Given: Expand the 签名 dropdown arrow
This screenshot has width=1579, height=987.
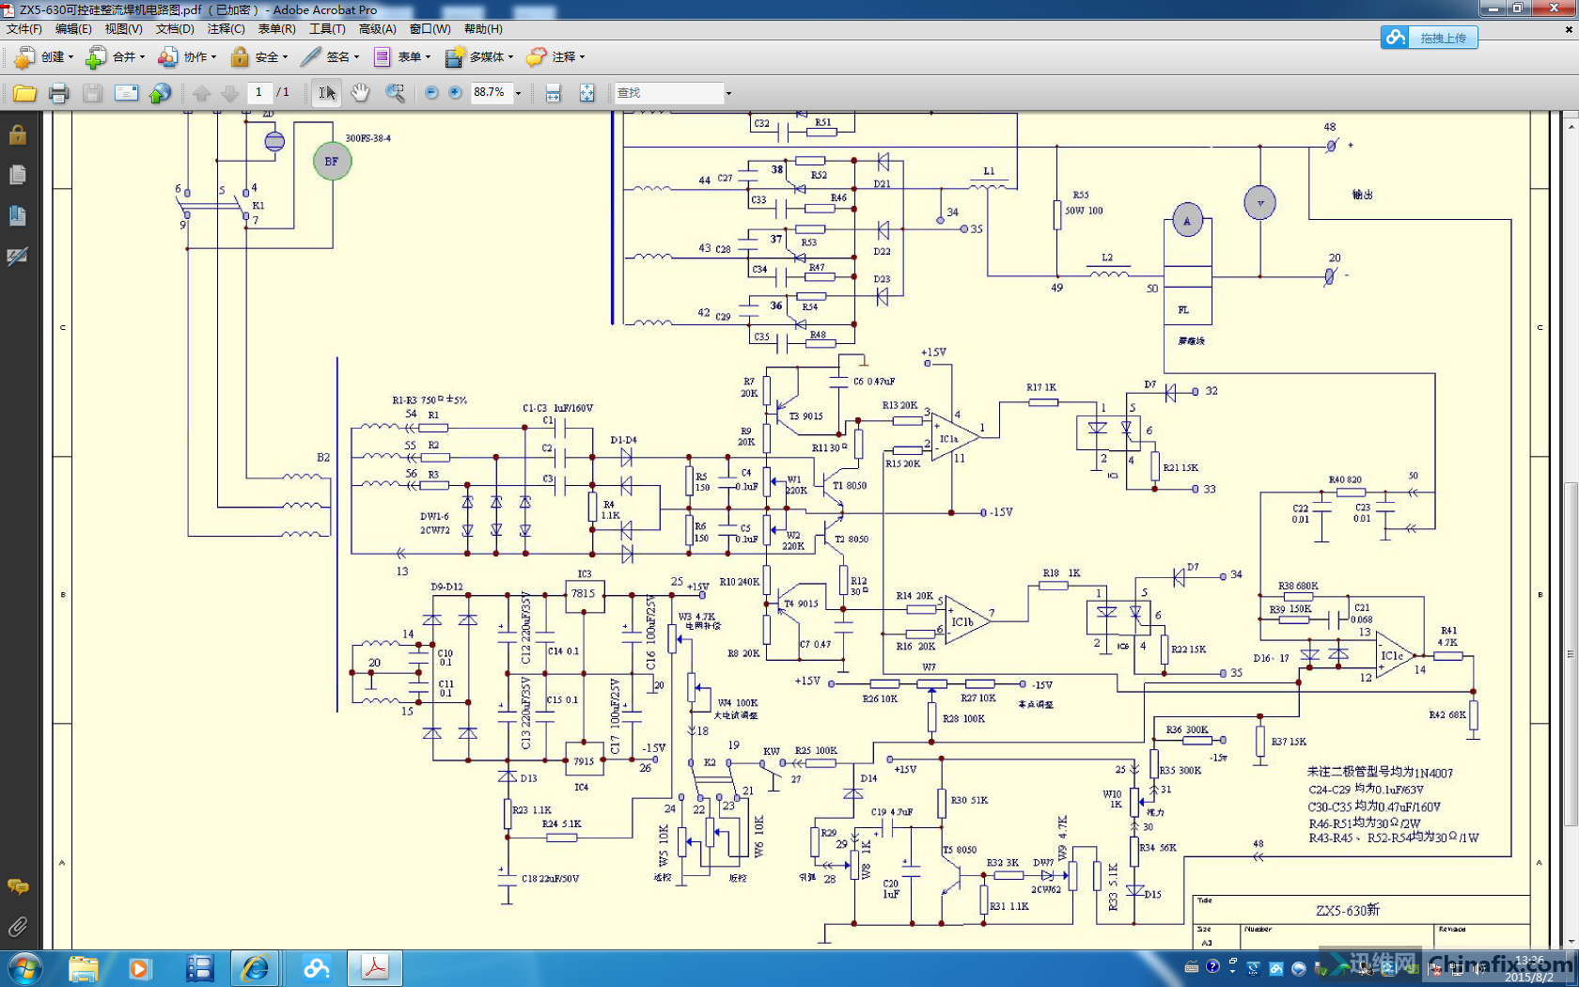Looking at the screenshot, I should click(356, 57).
